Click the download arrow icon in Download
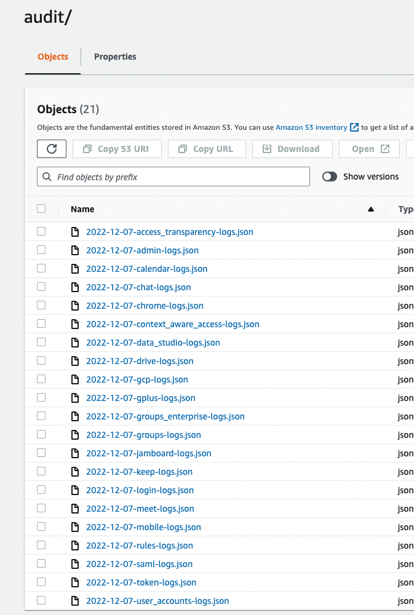The image size is (414, 615). [x=267, y=149]
